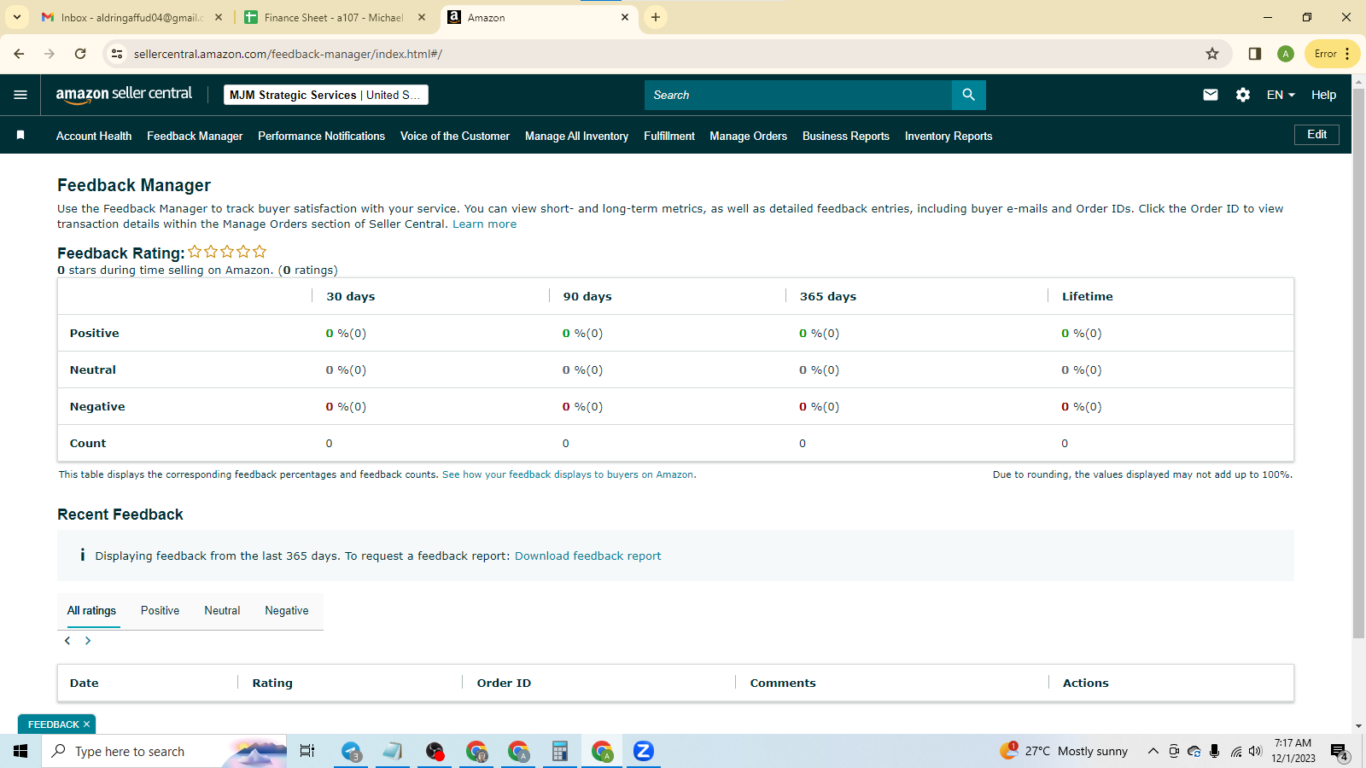Click the Download feedback report link
The image size is (1366, 768).
pos(587,556)
